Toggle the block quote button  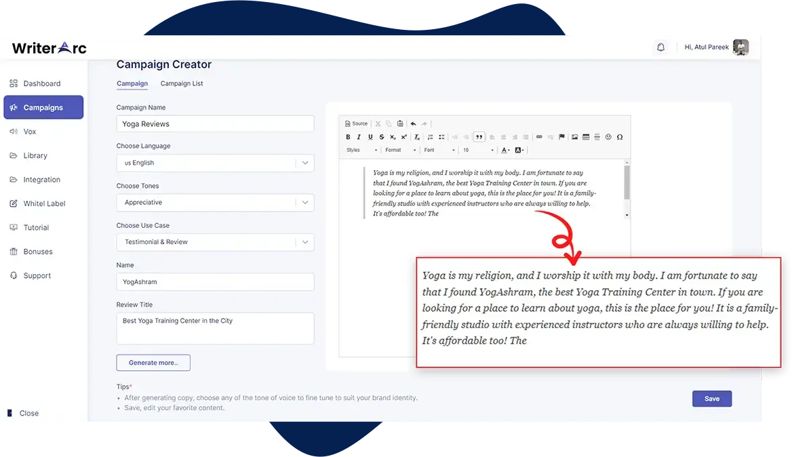pyautogui.click(x=479, y=137)
